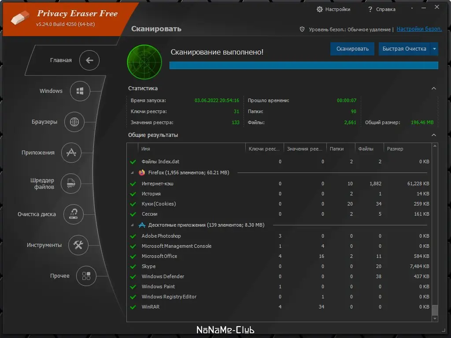This screenshot has height=338, width=451.
Task: Uncheck the WinRAR checkmark
Action: [133, 307]
